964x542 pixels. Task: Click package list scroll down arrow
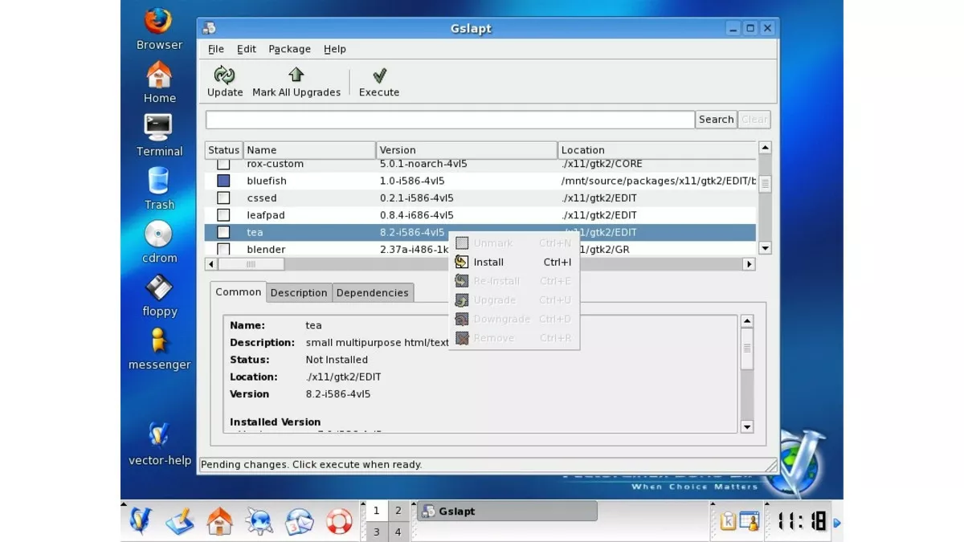click(x=765, y=249)
